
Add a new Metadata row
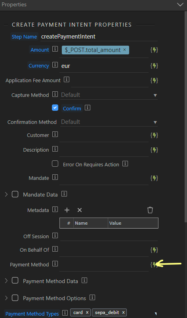click(x=67, y=210)
